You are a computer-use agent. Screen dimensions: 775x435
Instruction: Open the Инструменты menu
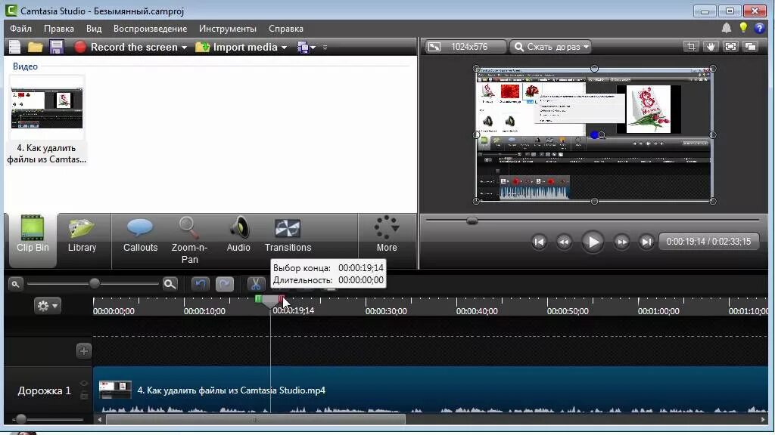(x=228, y=29)
